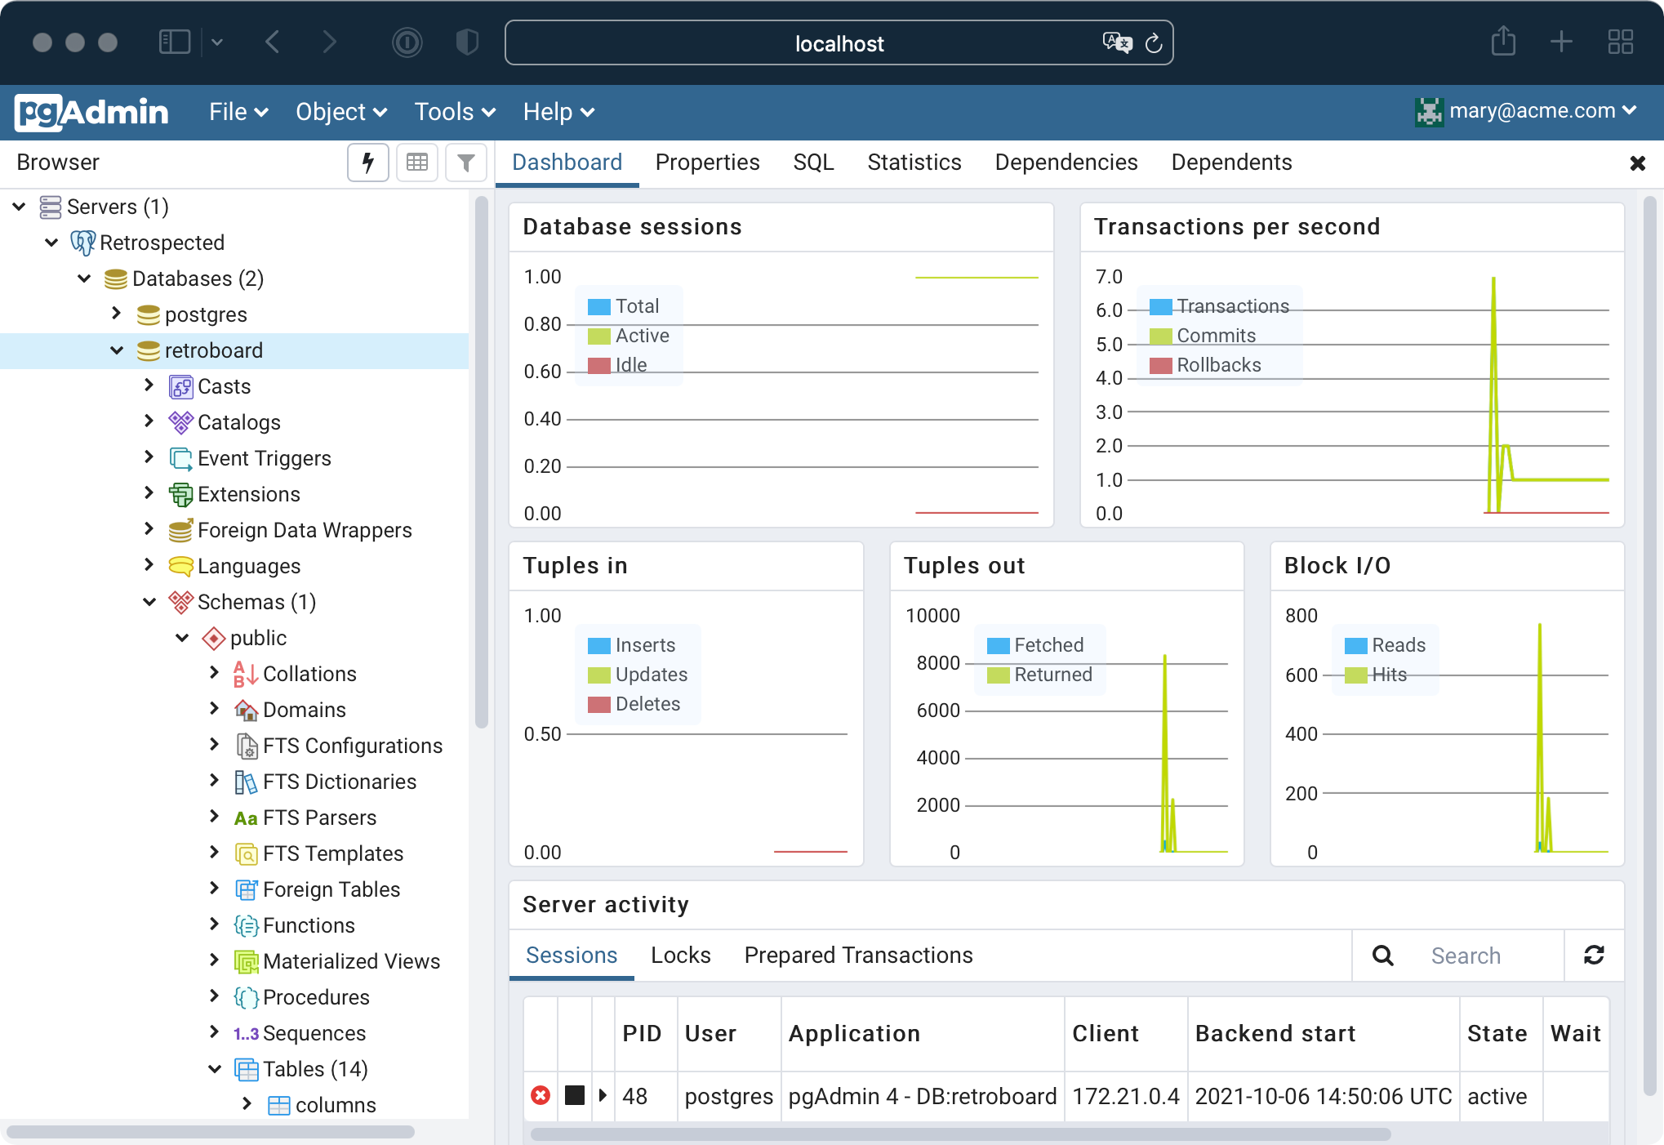
Task: Click the Languages node icon
Action: (x=180, y=566)
